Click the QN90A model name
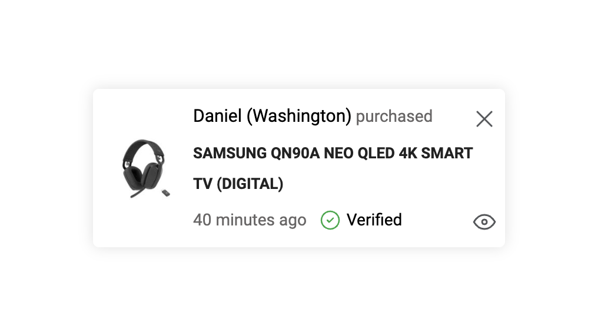This screenshot has height=332, width=591. [x=293, y=154]
